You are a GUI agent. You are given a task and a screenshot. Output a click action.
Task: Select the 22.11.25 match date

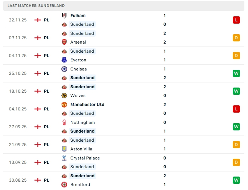(18, 20)
